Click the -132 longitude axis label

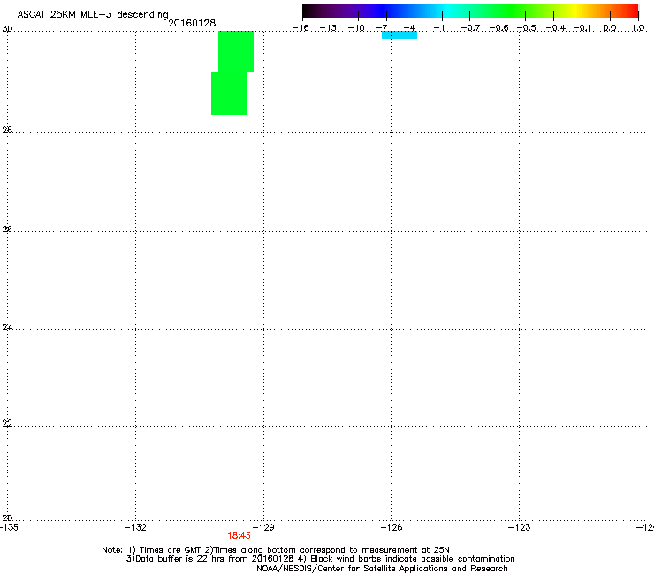tap(135, 527)
